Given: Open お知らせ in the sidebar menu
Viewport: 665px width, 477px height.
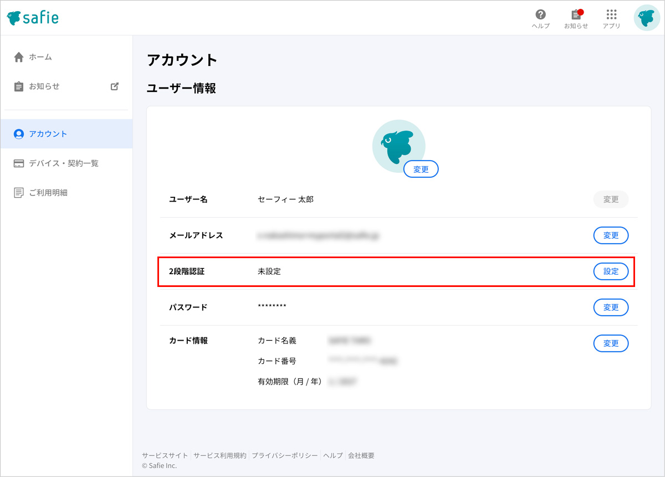Looking at the screenshot, I should coord(44,86).
